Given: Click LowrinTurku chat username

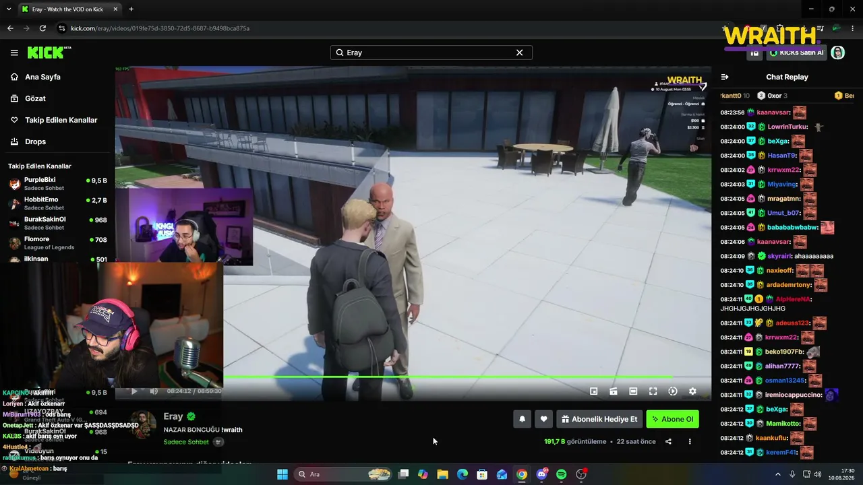Looking at the screenshot, I should (x=787, y=127).
